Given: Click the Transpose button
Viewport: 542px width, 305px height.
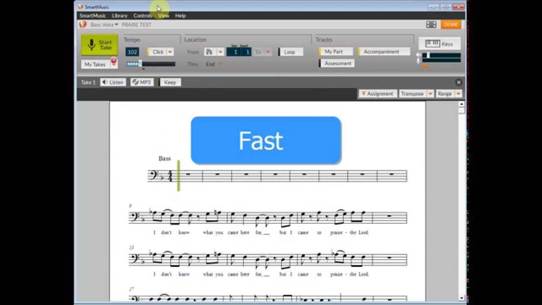Looking at the screenshot, I should point(412,94).
